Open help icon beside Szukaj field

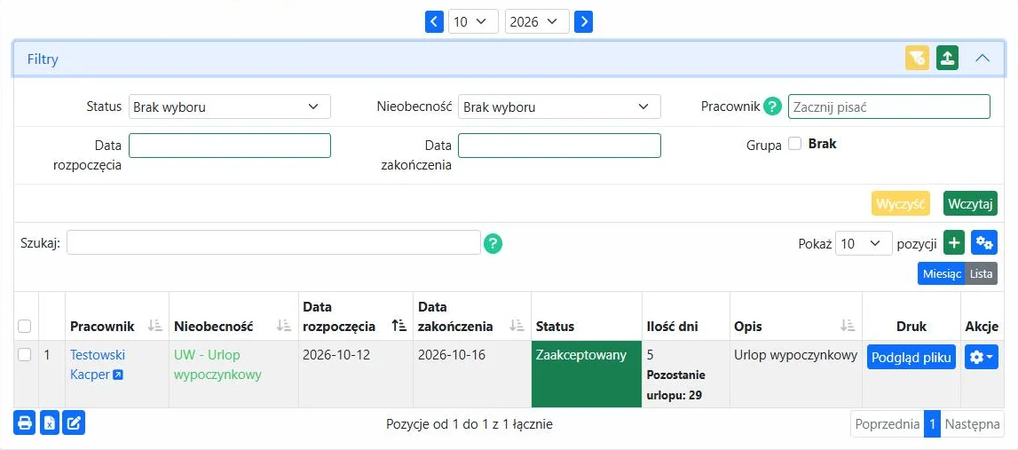493,244
